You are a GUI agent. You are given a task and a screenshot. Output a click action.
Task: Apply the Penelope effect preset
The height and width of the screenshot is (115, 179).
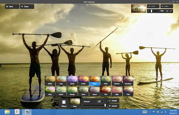[x=128, y=81]
